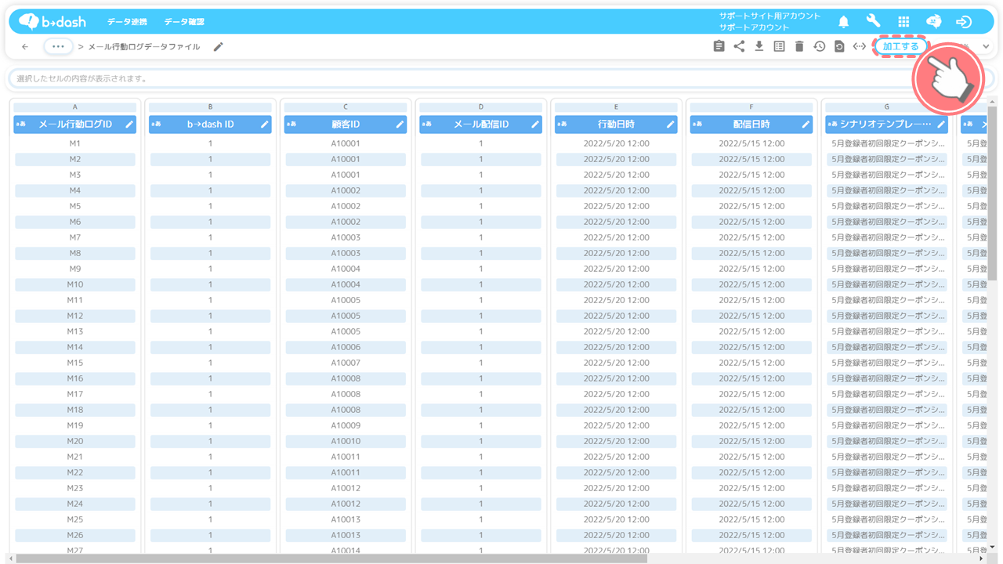
Task: Click the horizontal scrollbar at bottom
Action: 331,559
